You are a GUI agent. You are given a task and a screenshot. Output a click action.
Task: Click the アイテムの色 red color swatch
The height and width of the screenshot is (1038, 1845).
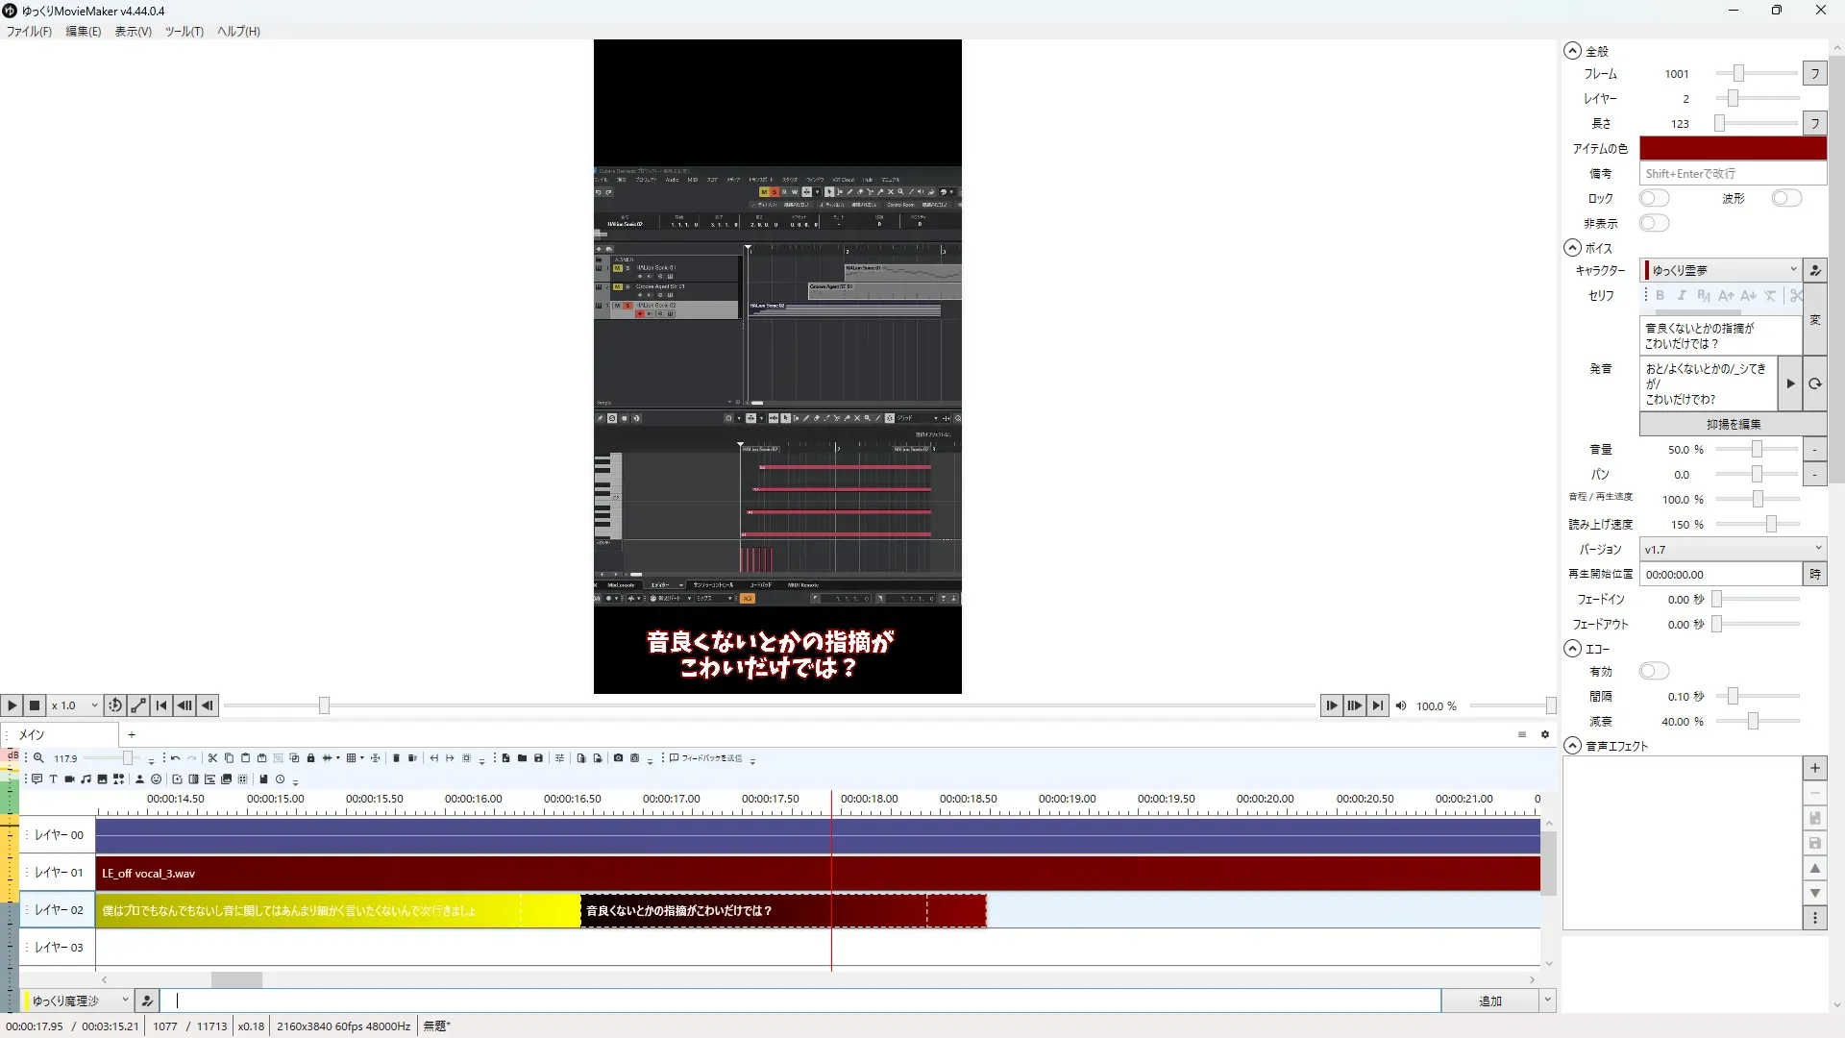click(x=1732, y=148)
